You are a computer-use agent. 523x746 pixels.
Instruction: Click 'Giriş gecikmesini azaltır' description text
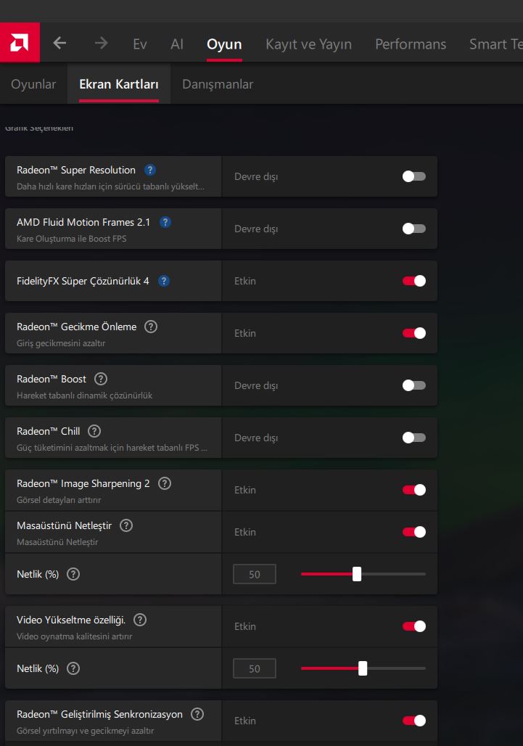(x=61, y=343)
